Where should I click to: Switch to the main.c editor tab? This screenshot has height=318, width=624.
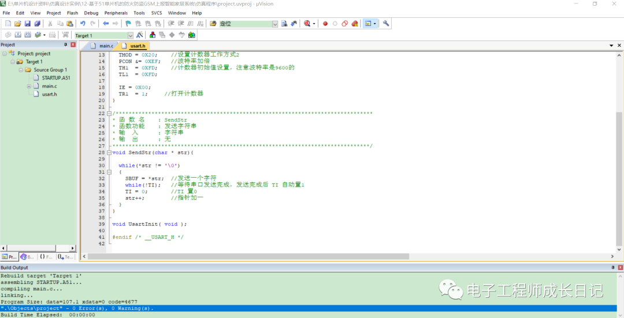point(106,46)
